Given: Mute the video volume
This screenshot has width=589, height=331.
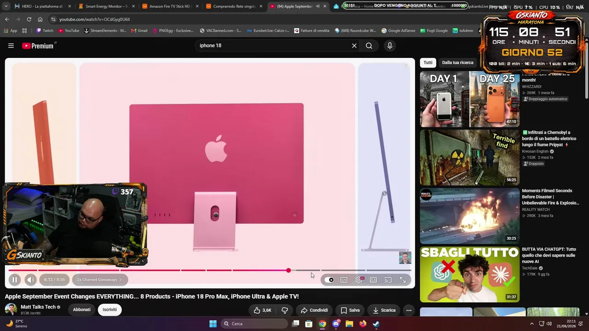Looking at the screenshot, I should tap(30, 280).
